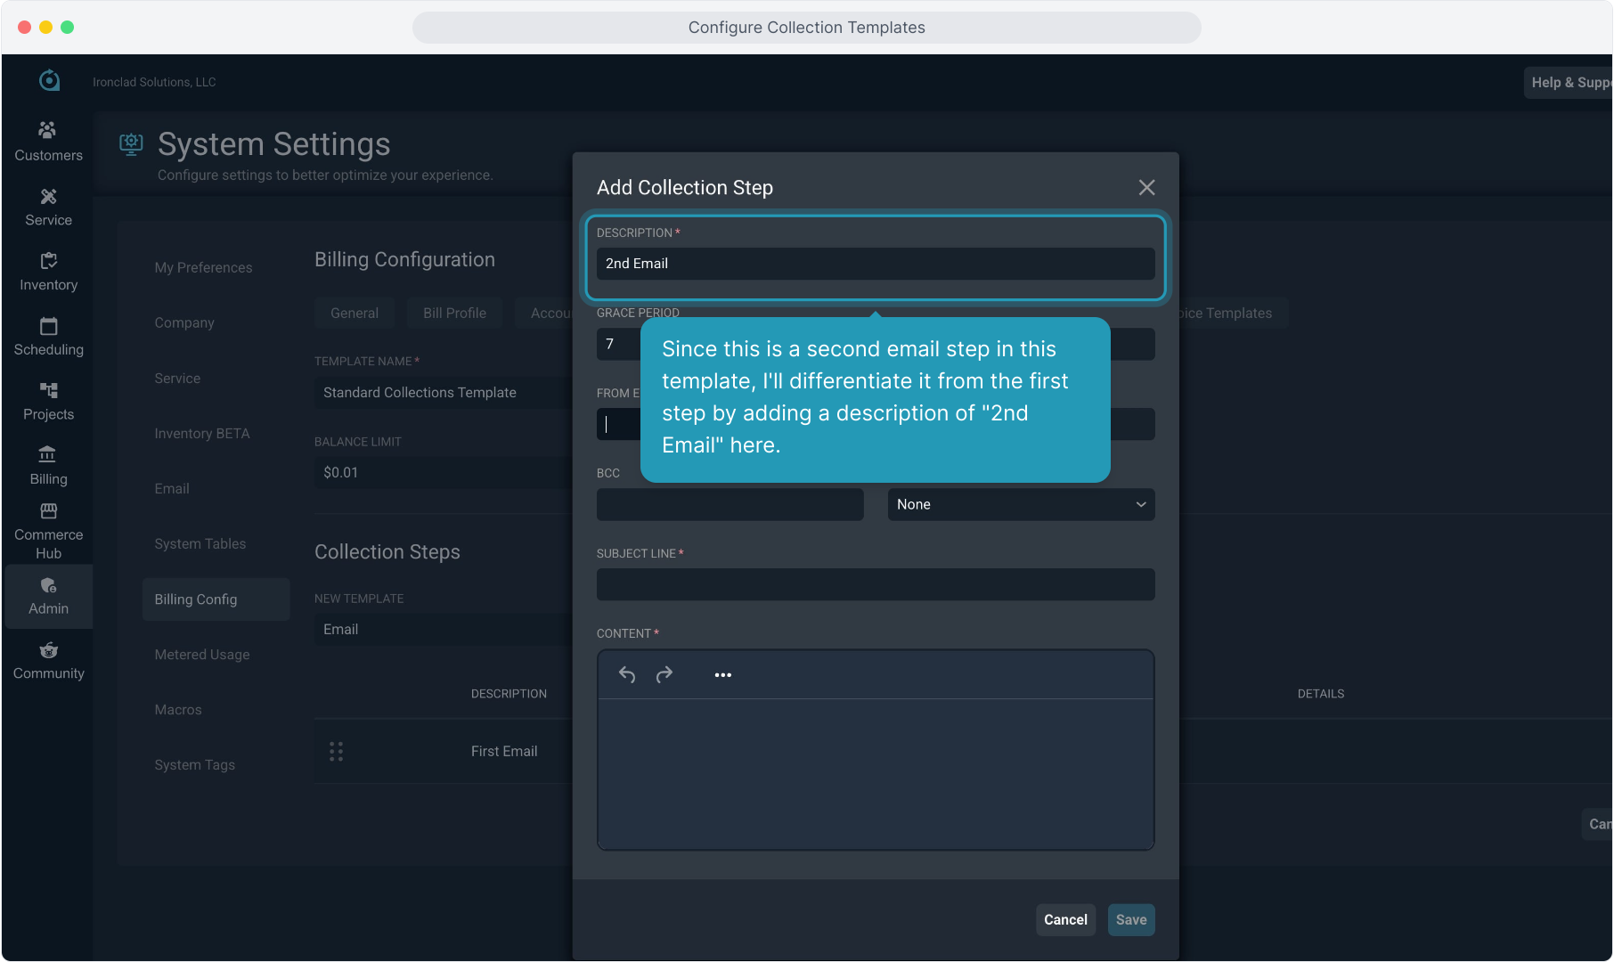Click the Description field containing 2nd Email
1614x962 pixels.
pyautogui.click(x=875, y=264)
